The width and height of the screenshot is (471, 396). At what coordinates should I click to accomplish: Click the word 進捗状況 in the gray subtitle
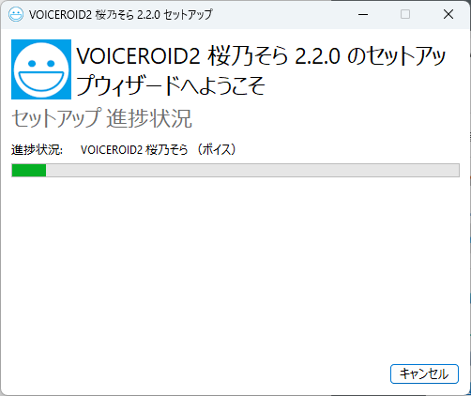(149, 118)
